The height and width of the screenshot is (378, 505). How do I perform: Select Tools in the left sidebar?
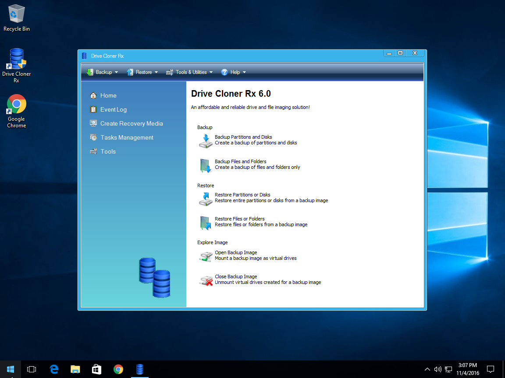[108, 151]
